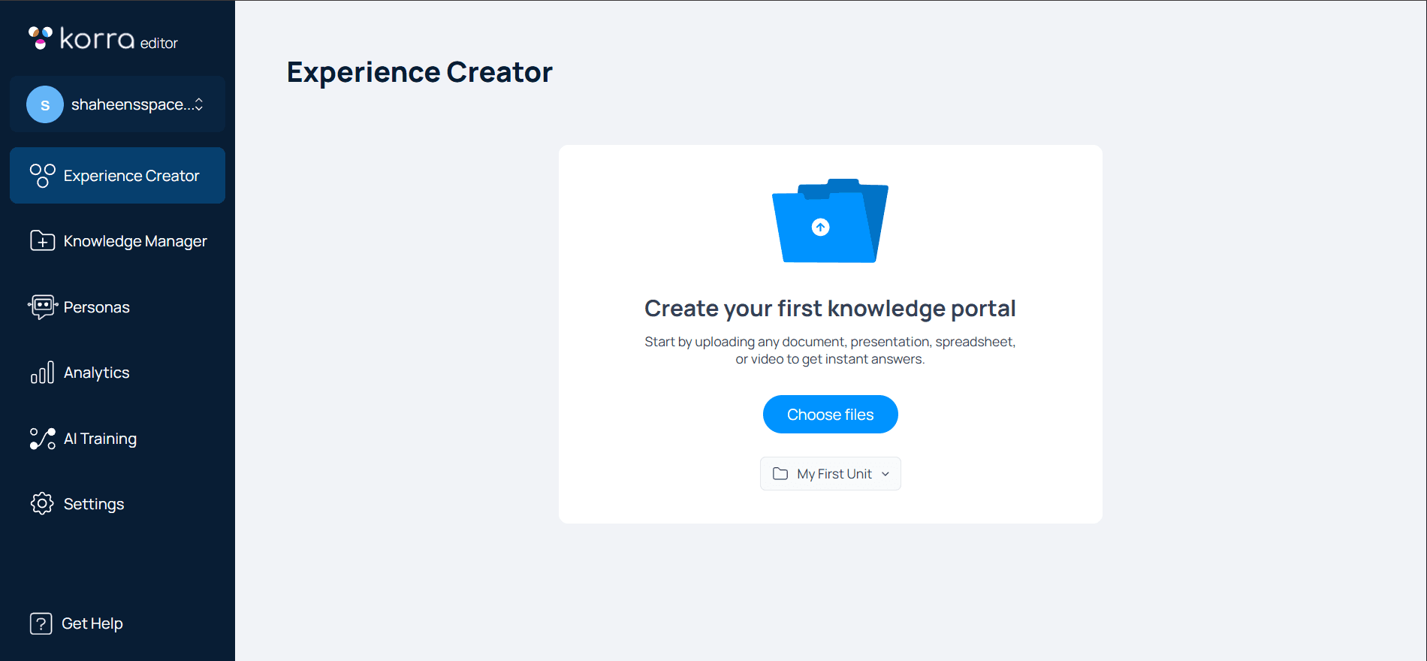Expand the workspace switcher up-down chevron
Screen dimensions: 1427x661
199,104
